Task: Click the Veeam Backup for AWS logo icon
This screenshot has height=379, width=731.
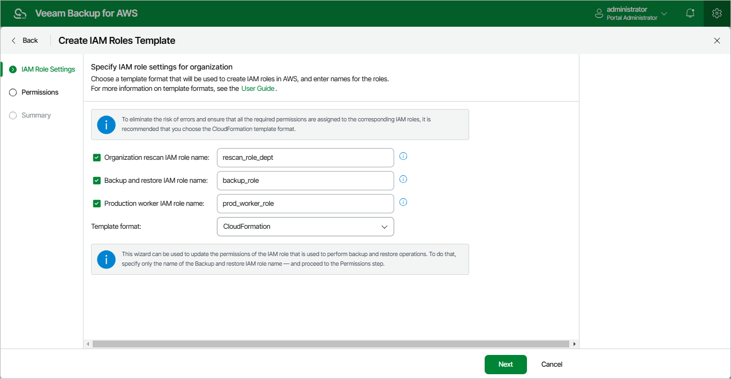Action: coord(20,13)
